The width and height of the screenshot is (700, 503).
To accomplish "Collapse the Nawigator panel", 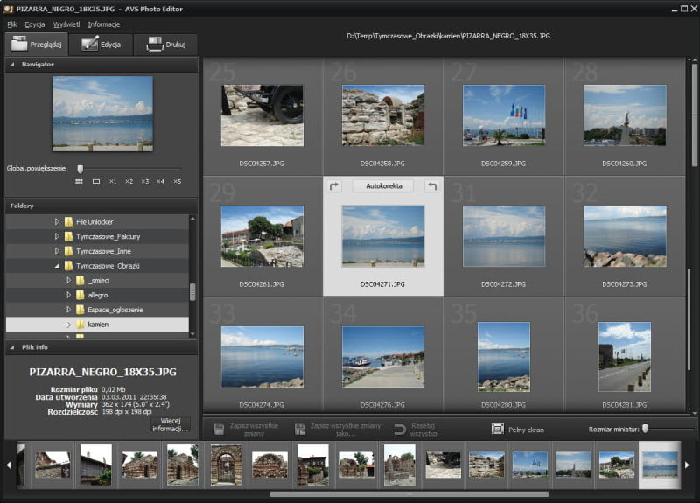I will (x=12, y=65).
